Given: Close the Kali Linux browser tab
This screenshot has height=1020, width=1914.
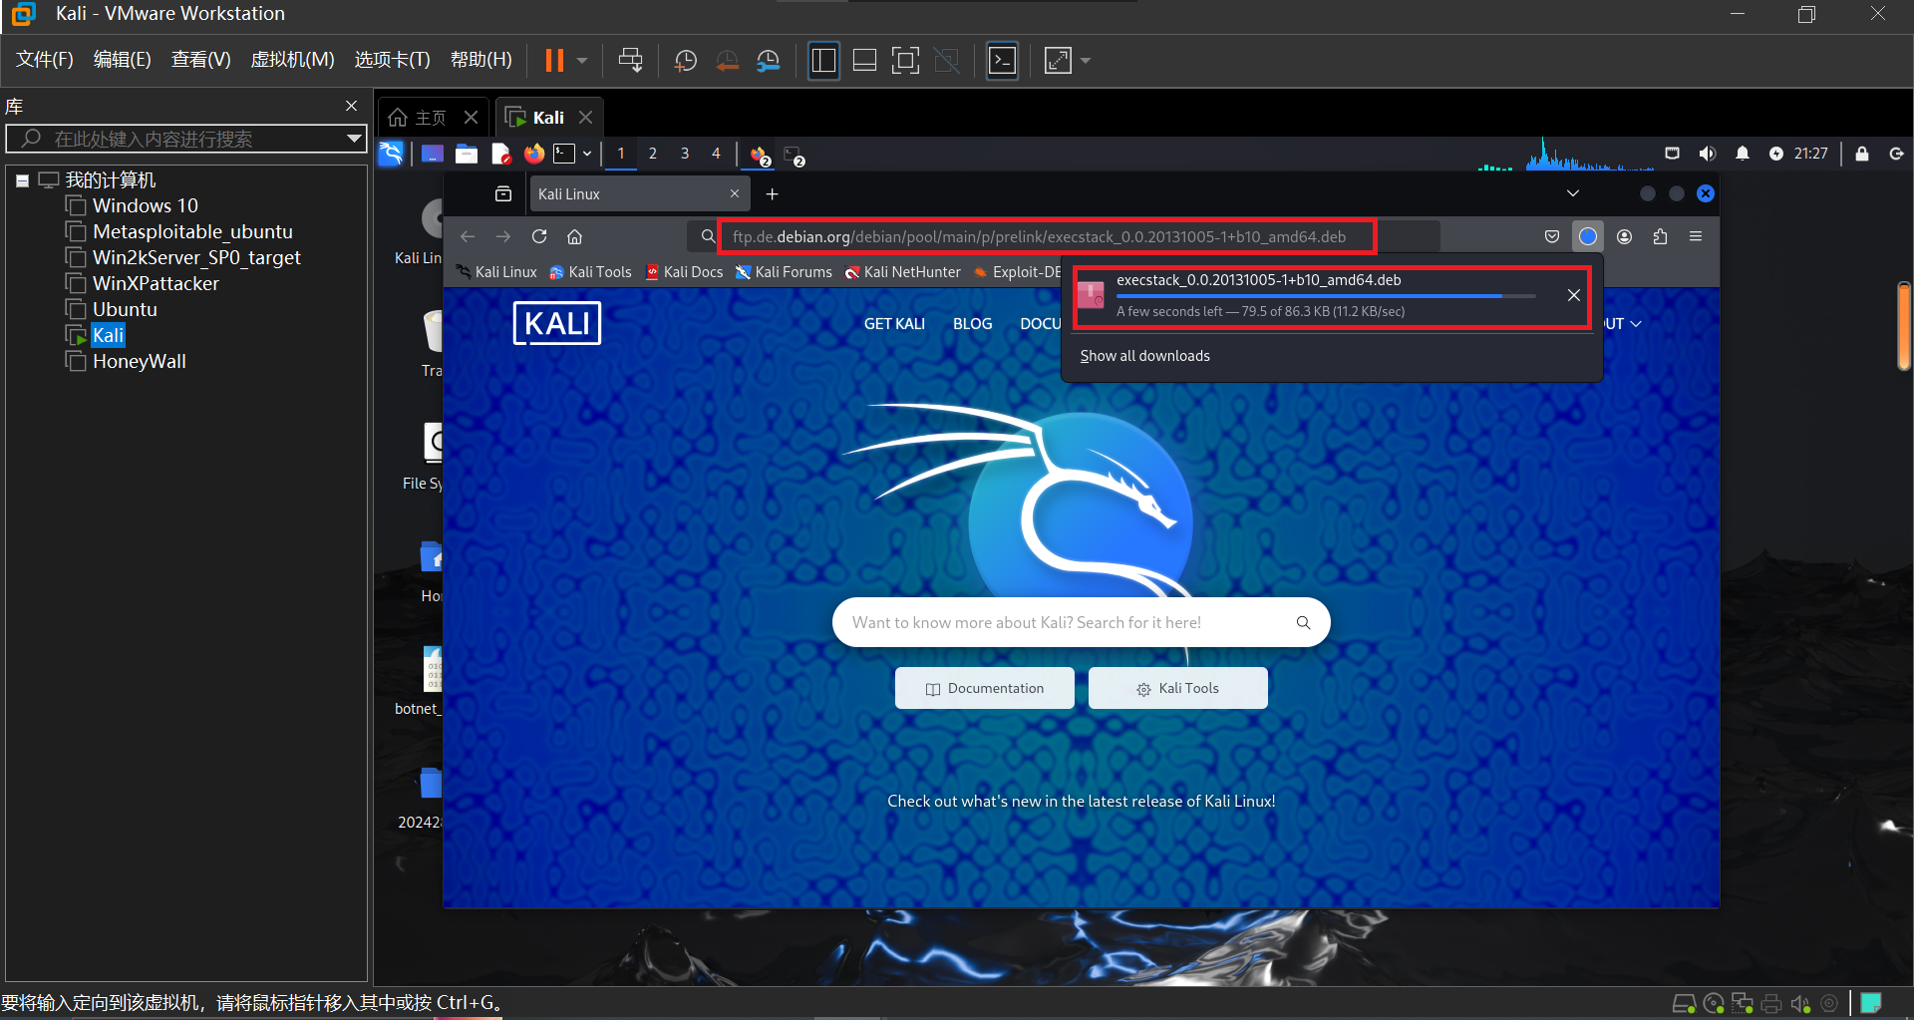Looking at the screenshot, I should coord(735,193).
